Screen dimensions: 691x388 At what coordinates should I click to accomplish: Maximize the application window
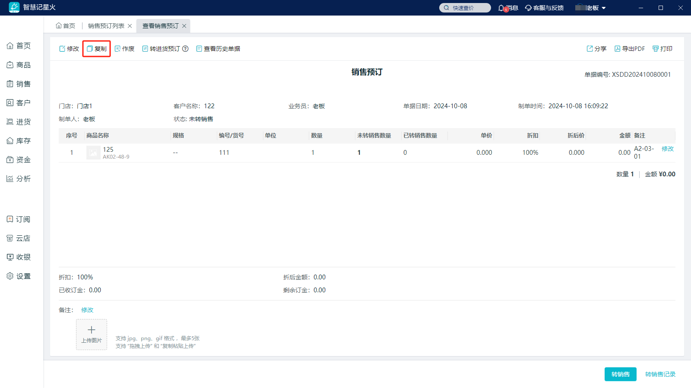click(661, 8)
